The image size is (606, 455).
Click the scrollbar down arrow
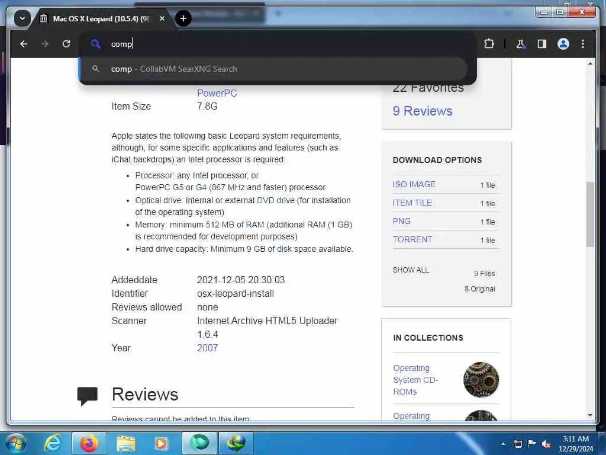click(x=590, y=415)
